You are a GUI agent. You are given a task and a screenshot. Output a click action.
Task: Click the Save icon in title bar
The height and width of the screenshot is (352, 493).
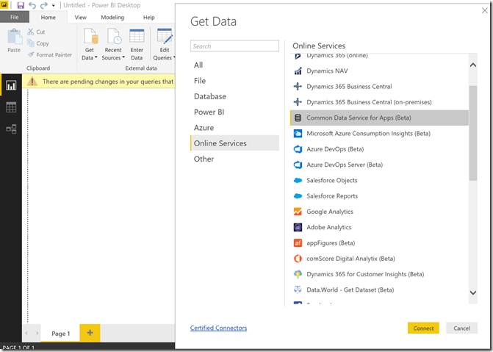(x=20, y=5)
